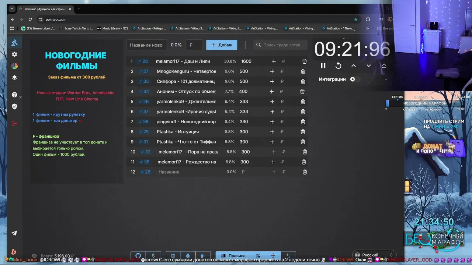Viewport: 472px width, 265px height.
Task: Click the Добавить lot button
Action: 222,45
